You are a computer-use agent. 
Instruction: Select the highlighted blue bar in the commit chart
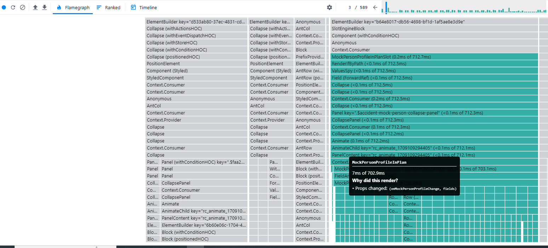point(386,7)
